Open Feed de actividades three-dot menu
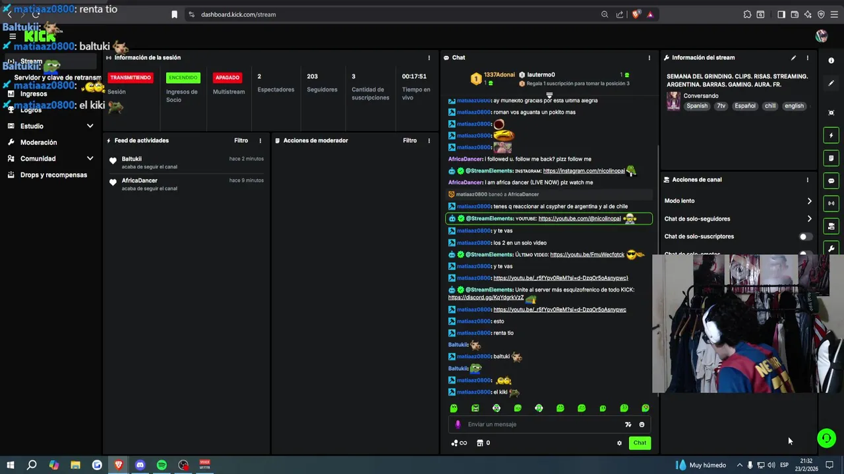This screenshot has width=844, height=474. (x=260, y=141)
